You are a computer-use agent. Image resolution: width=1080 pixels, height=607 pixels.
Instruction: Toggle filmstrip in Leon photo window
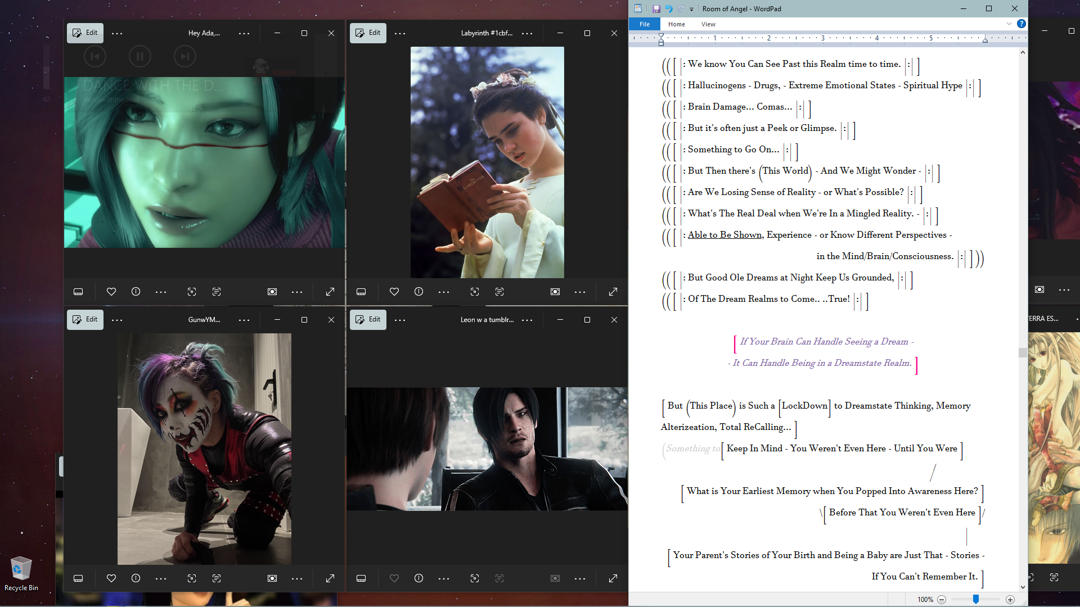click(361, 578)
